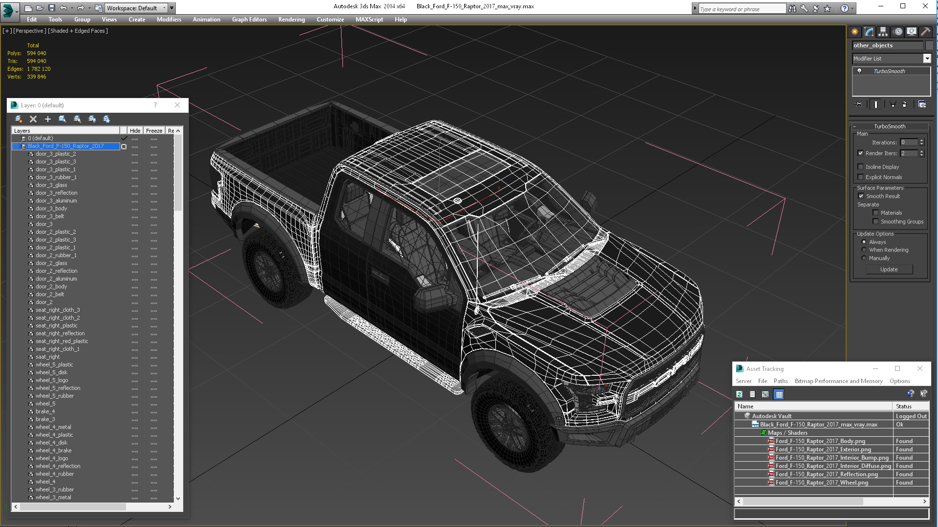Enable Separate by Smoothing Groups checkbox
Image resolution: width=938 pixels, height=527 pixels.
876,222
